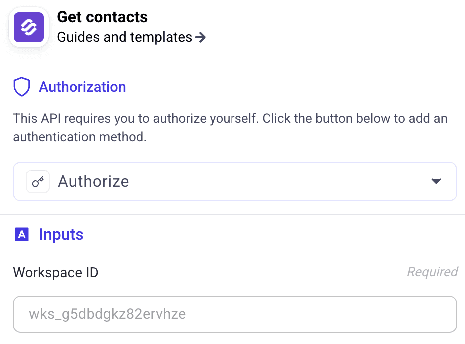Click the arrow icon after Guides and templates
Image resolution: width=465 pixels, height=344 pixels.
pyautogui.click(x=201, y=37)
